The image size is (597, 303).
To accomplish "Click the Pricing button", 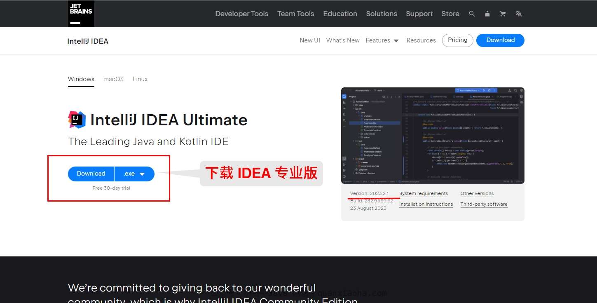I will (x=457, y=40).
